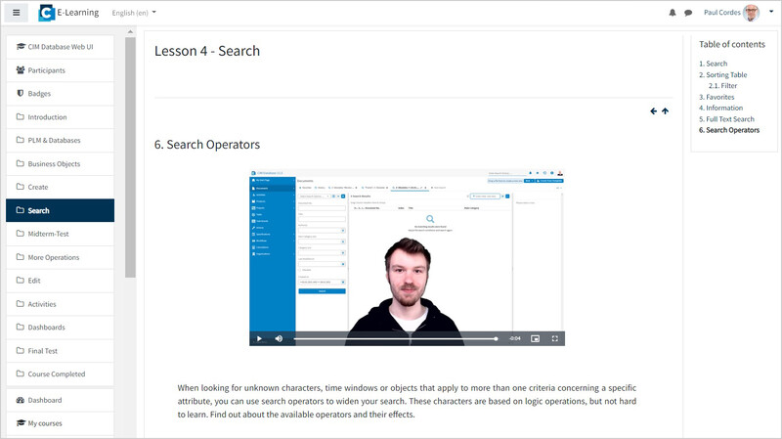Open Full Text Search chapter link
Screen dimensions: 782x439
(729, 119)
